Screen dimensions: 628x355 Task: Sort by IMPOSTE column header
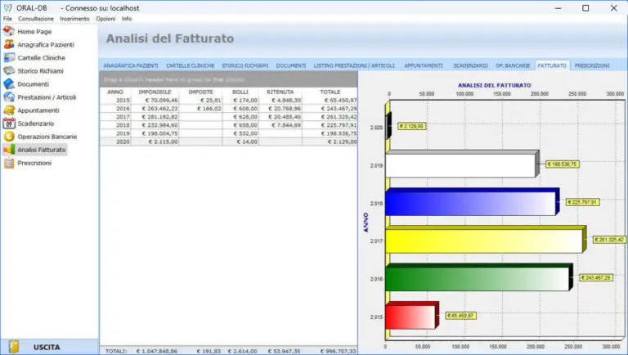pyautogui.click(x=200, y=92)
